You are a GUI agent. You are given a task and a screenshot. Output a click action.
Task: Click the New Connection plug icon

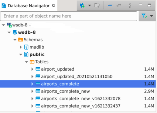coord(82,5)
